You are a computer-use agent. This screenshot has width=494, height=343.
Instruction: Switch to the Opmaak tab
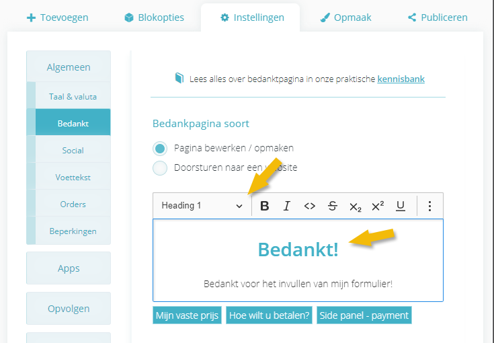tap(346, 17)
